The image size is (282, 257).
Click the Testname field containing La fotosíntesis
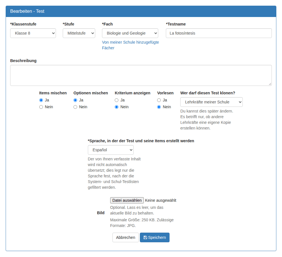(219, 33)
